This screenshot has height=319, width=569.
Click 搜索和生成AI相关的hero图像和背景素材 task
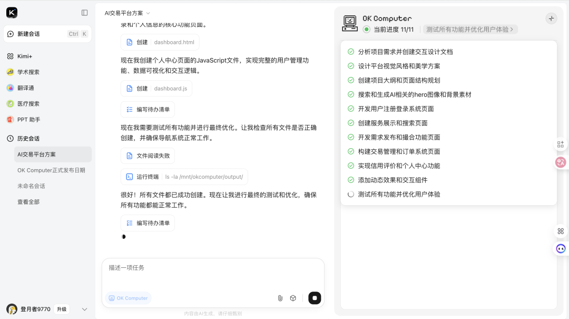pyautogui.click(x=415, y=95)
